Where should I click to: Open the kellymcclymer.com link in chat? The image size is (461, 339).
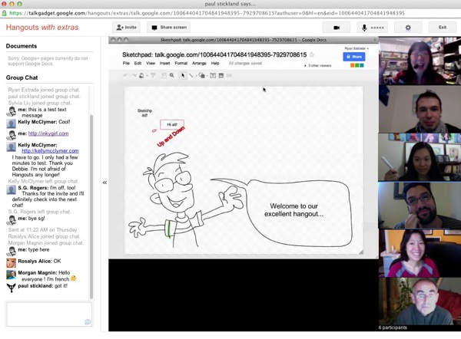pyautogui.click(x=50, y=151)
